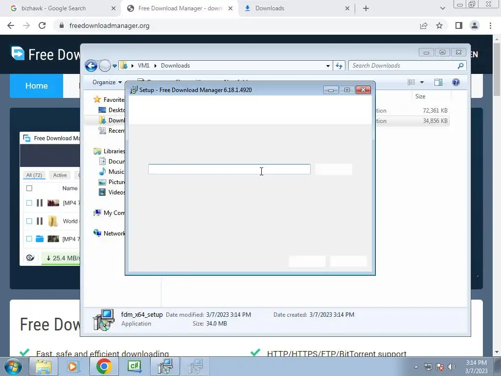The image size is (501, 376).
Task: Open Pictures library in navigation pane
Action: pos(112,182)
